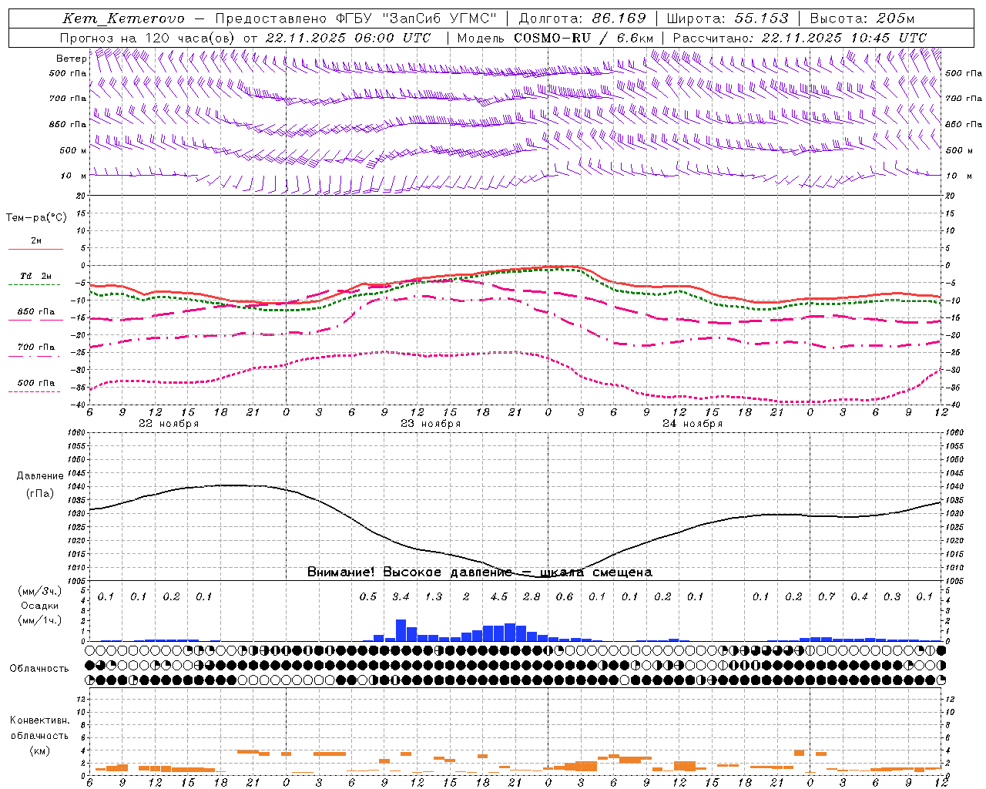Viewport: 986px width, 789px height.
Task: Click the "Высота: 205м" header text
Action: tap(862, 18)
